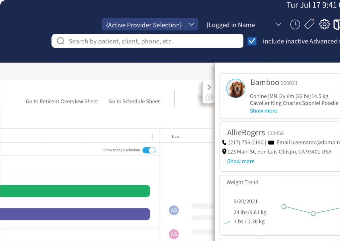
Task: Click the phone icon next to (217) 756-2190
Action: coord(224,142)
